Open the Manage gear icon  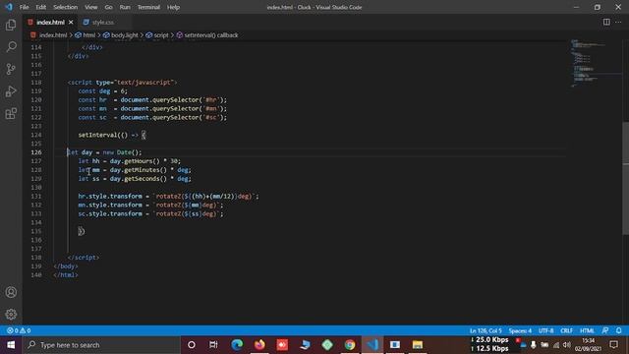pos(11,314)
